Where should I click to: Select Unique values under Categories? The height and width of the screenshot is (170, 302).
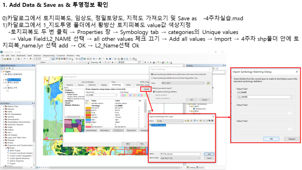pos(72,94)
